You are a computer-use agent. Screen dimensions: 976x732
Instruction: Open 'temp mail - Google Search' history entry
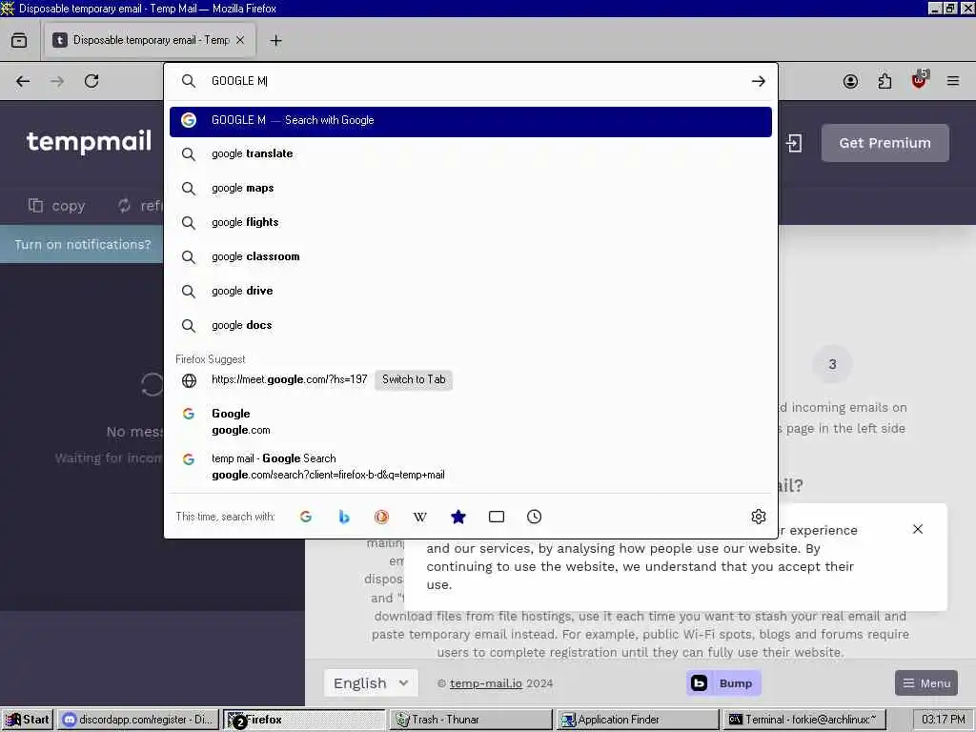(471, 466)
